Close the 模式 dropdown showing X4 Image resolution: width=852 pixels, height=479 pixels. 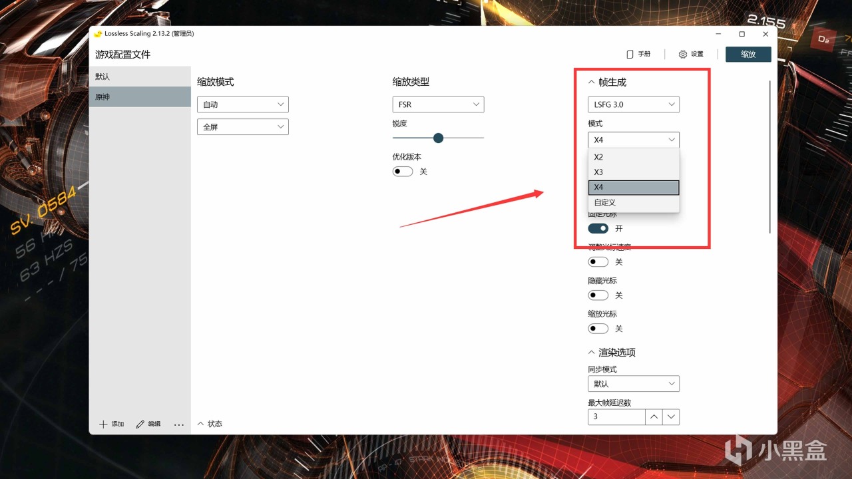click(634, 140)
